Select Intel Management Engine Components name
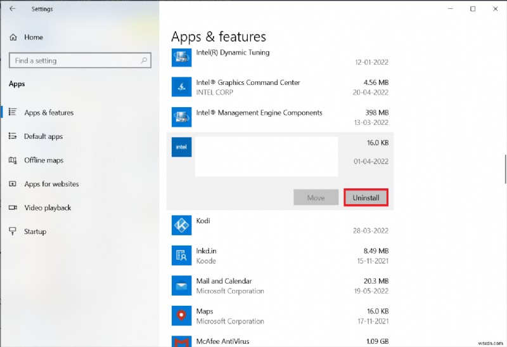Image resolution: width=507 pixels, height=347 pixels. click(x=259, y=113)
